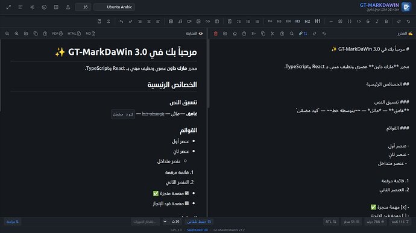The image size is (416, 233).
Task: Apply superscript formatting icon
Action: pyautogui.click(x=130, y=21)
